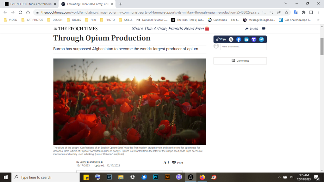324x182 pixels.
Task: Open Chrome tab search dropdown arrow
Action: 286,4
